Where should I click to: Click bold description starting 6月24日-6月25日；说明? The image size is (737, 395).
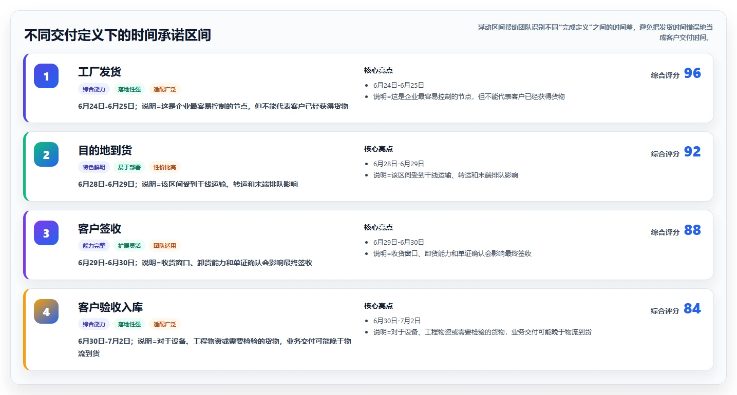pyautogui.click(x=213, y=106)
